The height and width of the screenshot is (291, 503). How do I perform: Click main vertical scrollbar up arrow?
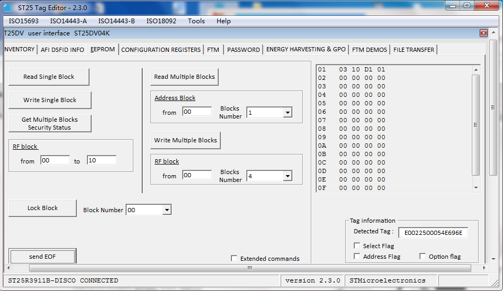click(x=493, y=33)
